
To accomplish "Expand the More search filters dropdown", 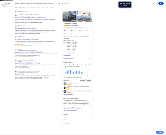I will click(x=47, y=8).
